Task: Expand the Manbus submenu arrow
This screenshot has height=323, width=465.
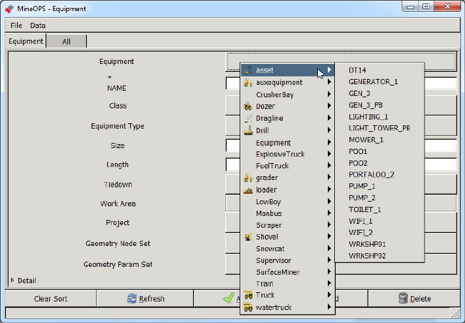Action: click(x=329, y=213)
